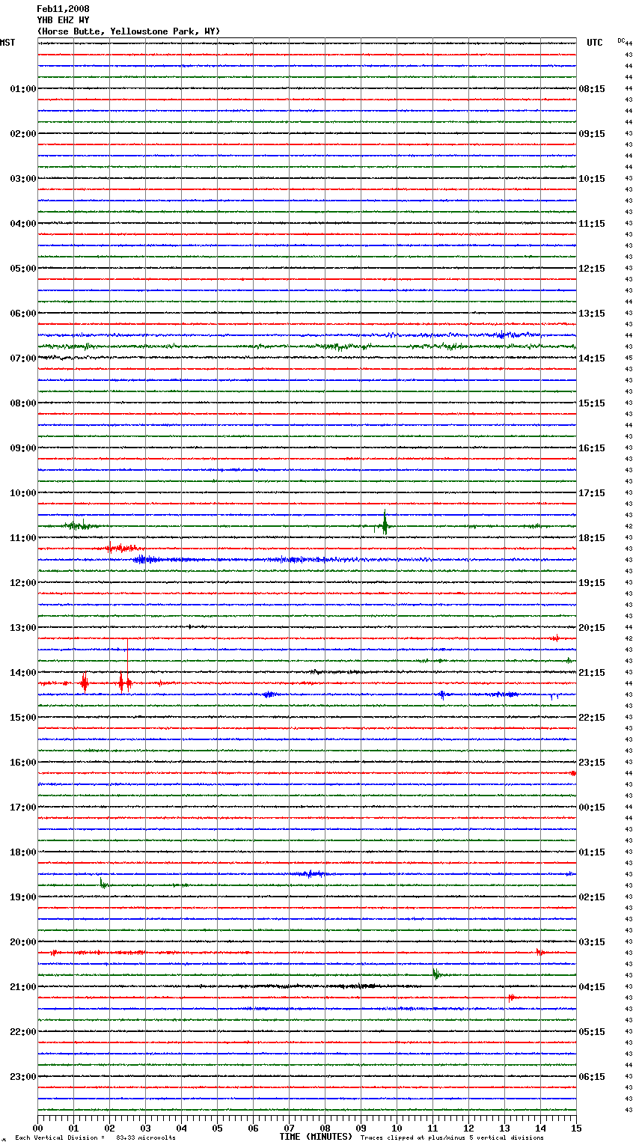Click the MST time label '22:00'
The width and height of the screenshot is (636, 1148).
point(23,1032)
